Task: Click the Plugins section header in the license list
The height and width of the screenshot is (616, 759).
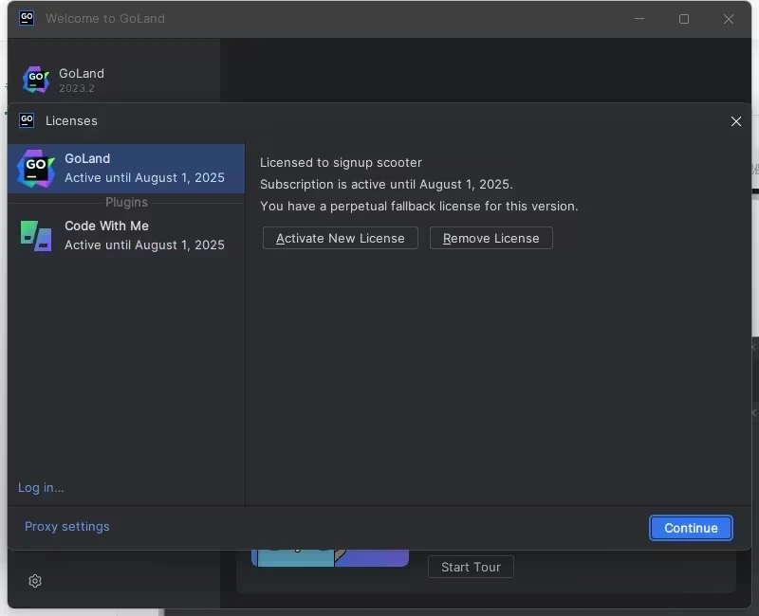Action: point(126,202)
